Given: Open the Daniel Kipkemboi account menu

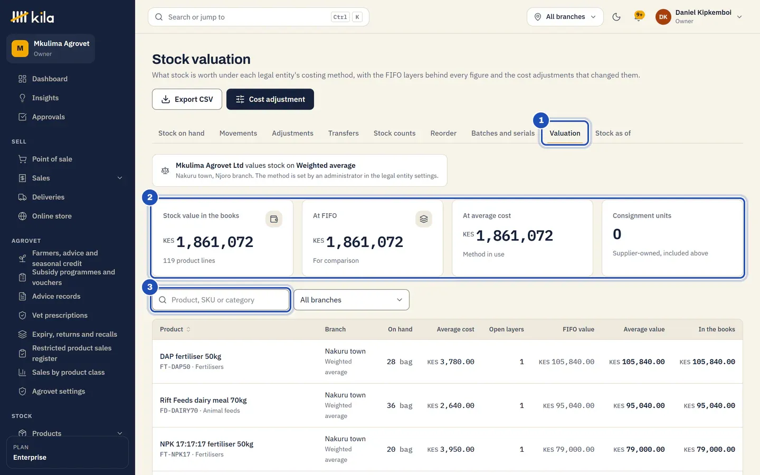Looking at the screenshot, I should point(699,17).
